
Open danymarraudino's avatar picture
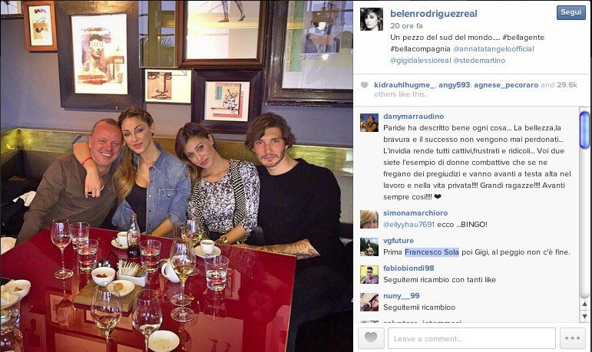369,123
